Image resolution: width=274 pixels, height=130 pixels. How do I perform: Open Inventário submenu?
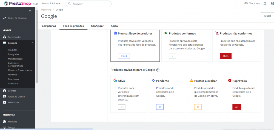point(13,84)
